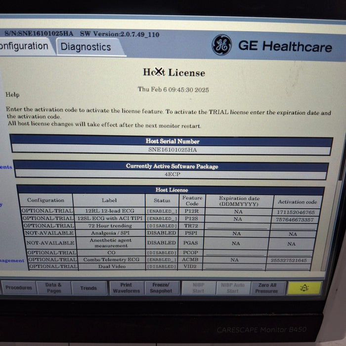346x346 pixels.
Task: Click expiration date field for PCOP
Action: [x=235, y=253]
